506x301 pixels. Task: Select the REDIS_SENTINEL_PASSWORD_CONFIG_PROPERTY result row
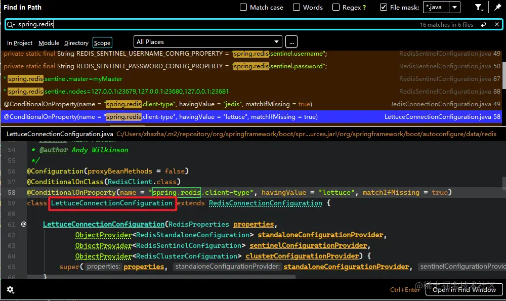pos(251,66)
